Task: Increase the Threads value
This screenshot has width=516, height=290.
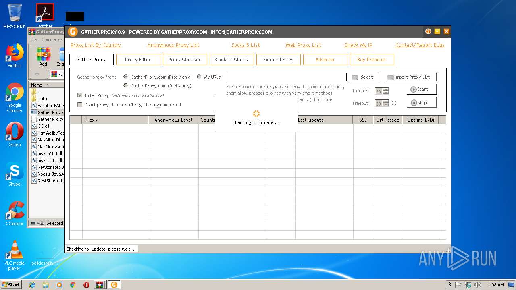Action: click(x=386, y=89)
